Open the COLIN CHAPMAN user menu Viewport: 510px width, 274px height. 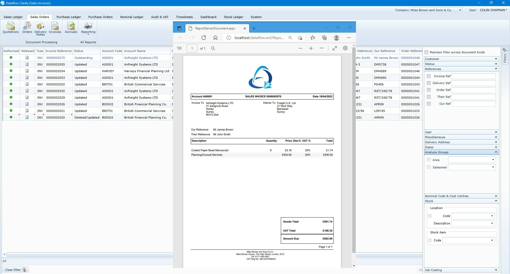[493, 10]
